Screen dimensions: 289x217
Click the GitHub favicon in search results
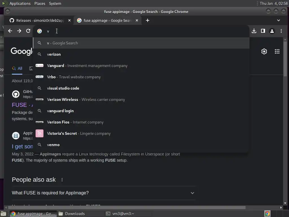(16, 94)
